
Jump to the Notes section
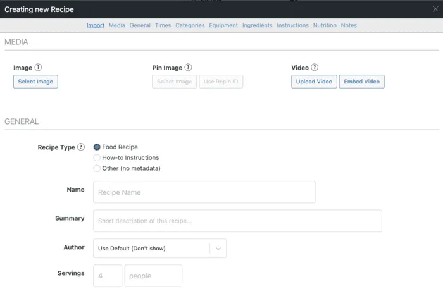(349, 25)
